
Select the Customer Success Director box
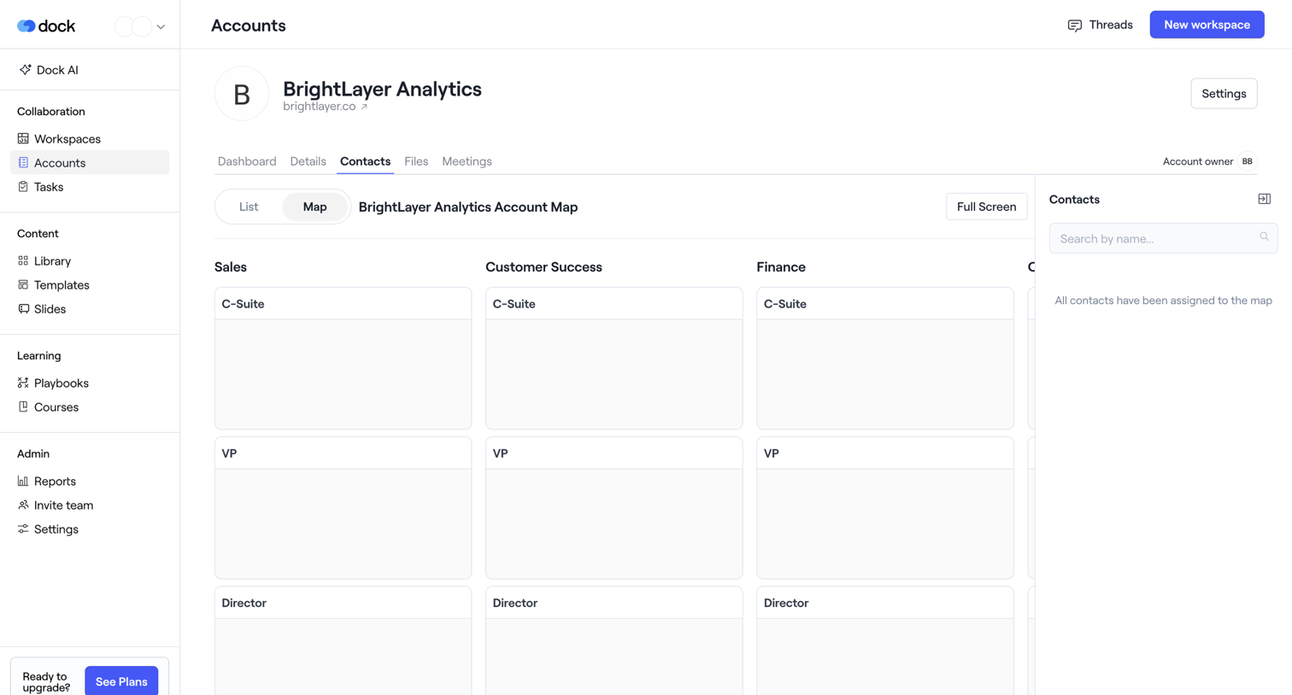point(614,640)
